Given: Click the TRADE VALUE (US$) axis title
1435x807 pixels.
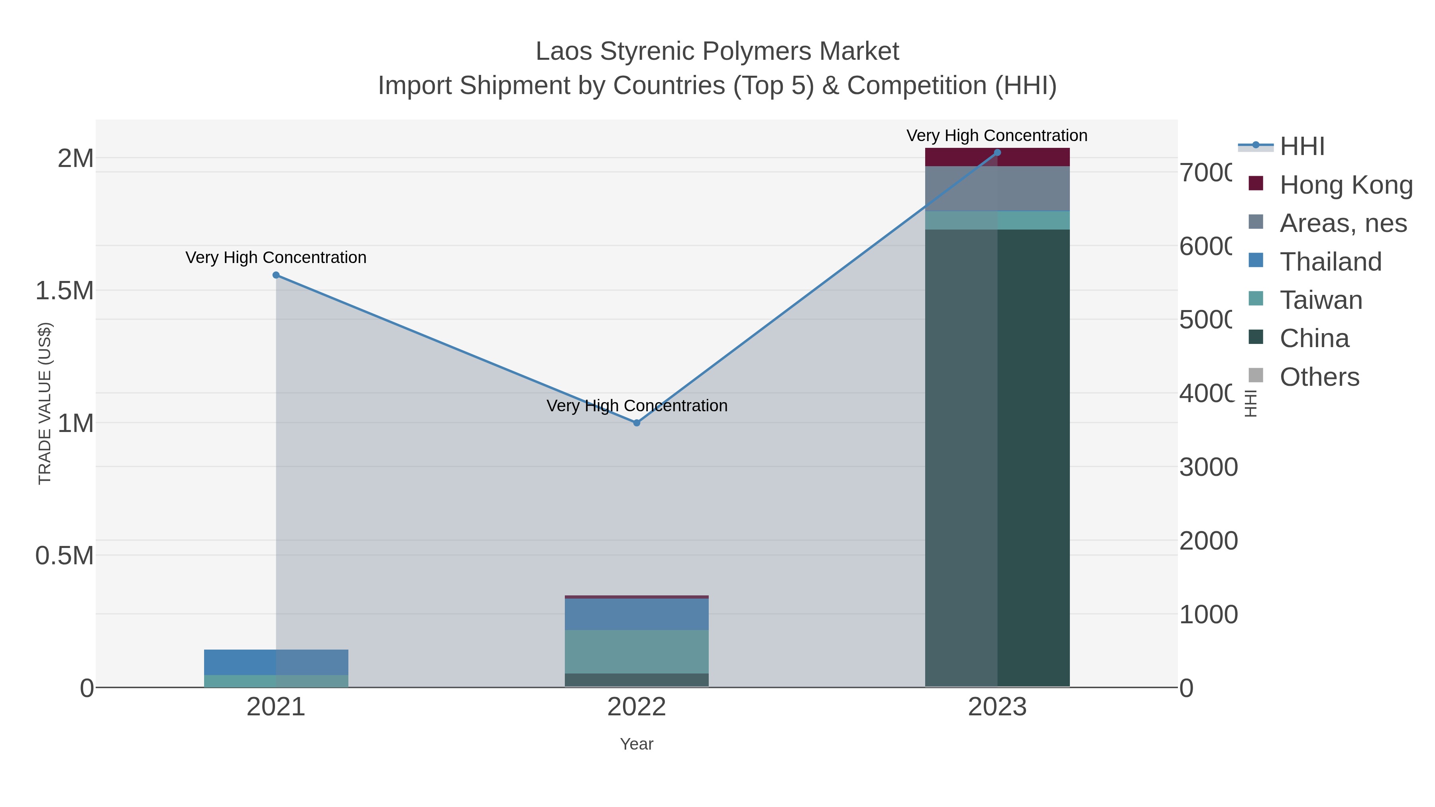Looking at the screenshot, I should pos(45,403).
